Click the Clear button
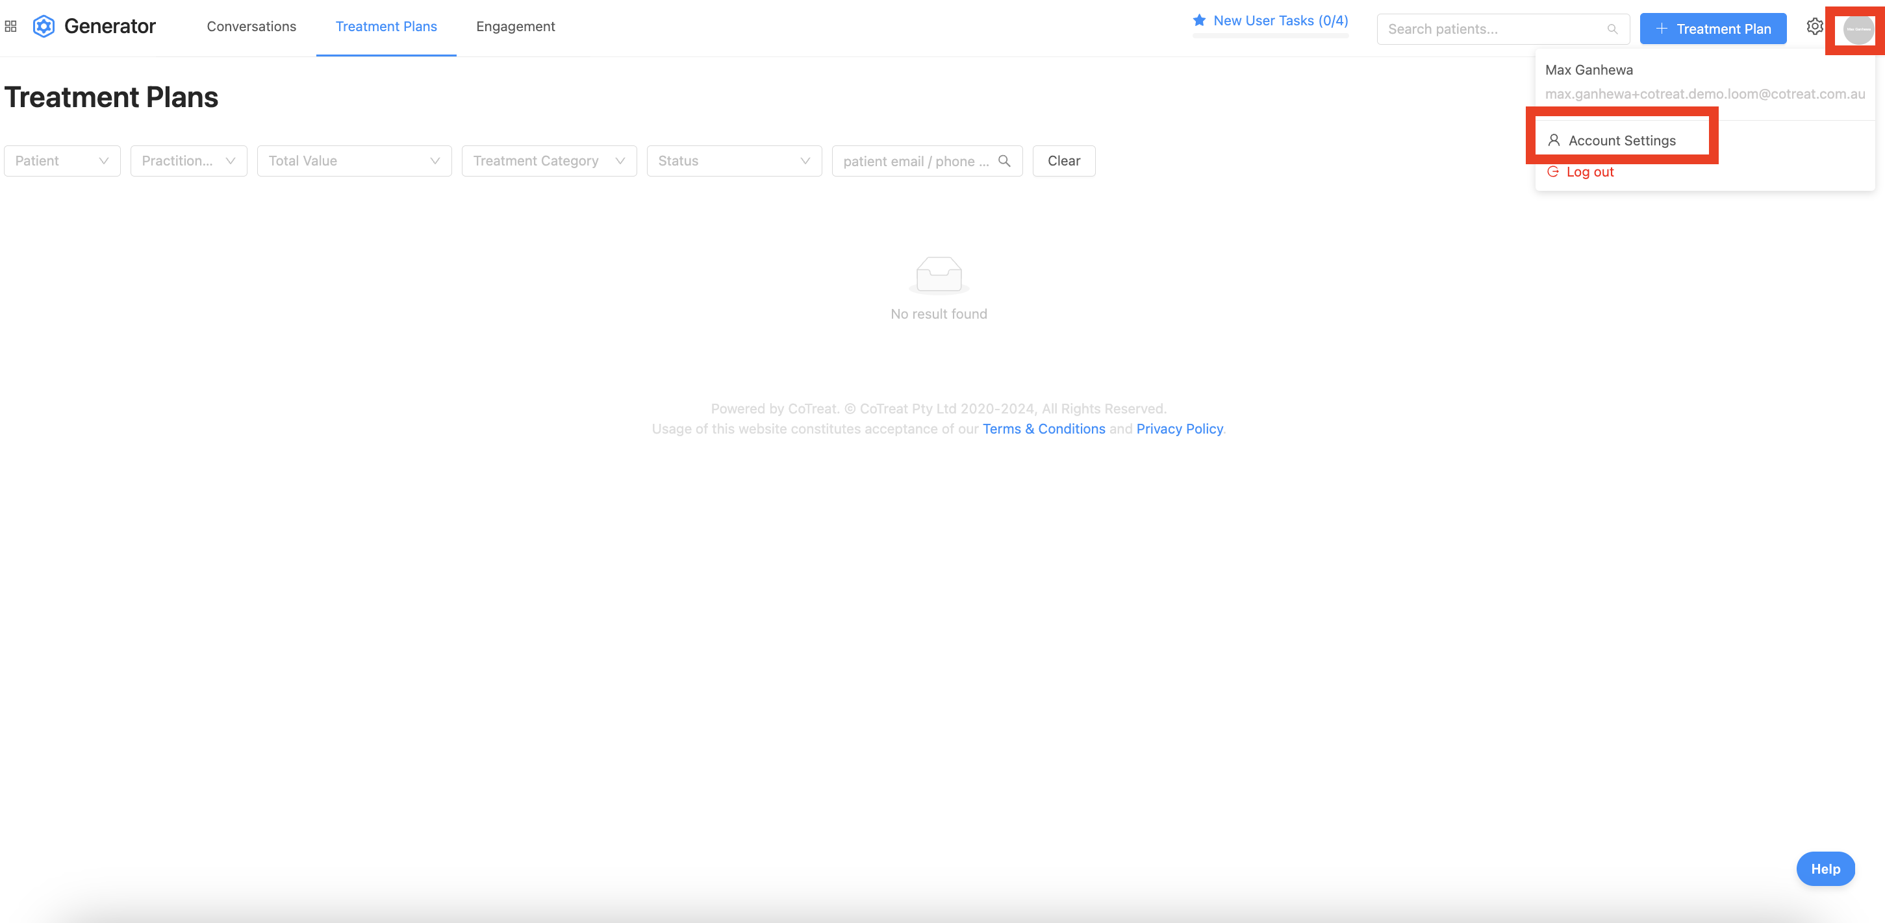 [x=1063, y=160]
